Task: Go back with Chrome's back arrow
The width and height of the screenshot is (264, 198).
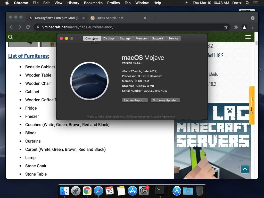Action: coord(11,27)
